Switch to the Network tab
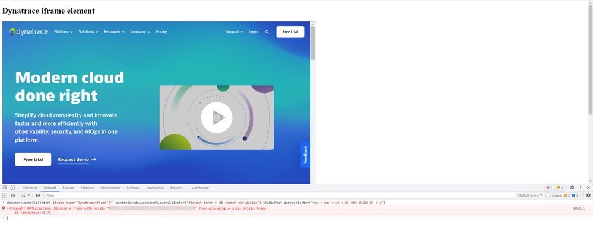The image size is (593, 241). click(87, 188)
